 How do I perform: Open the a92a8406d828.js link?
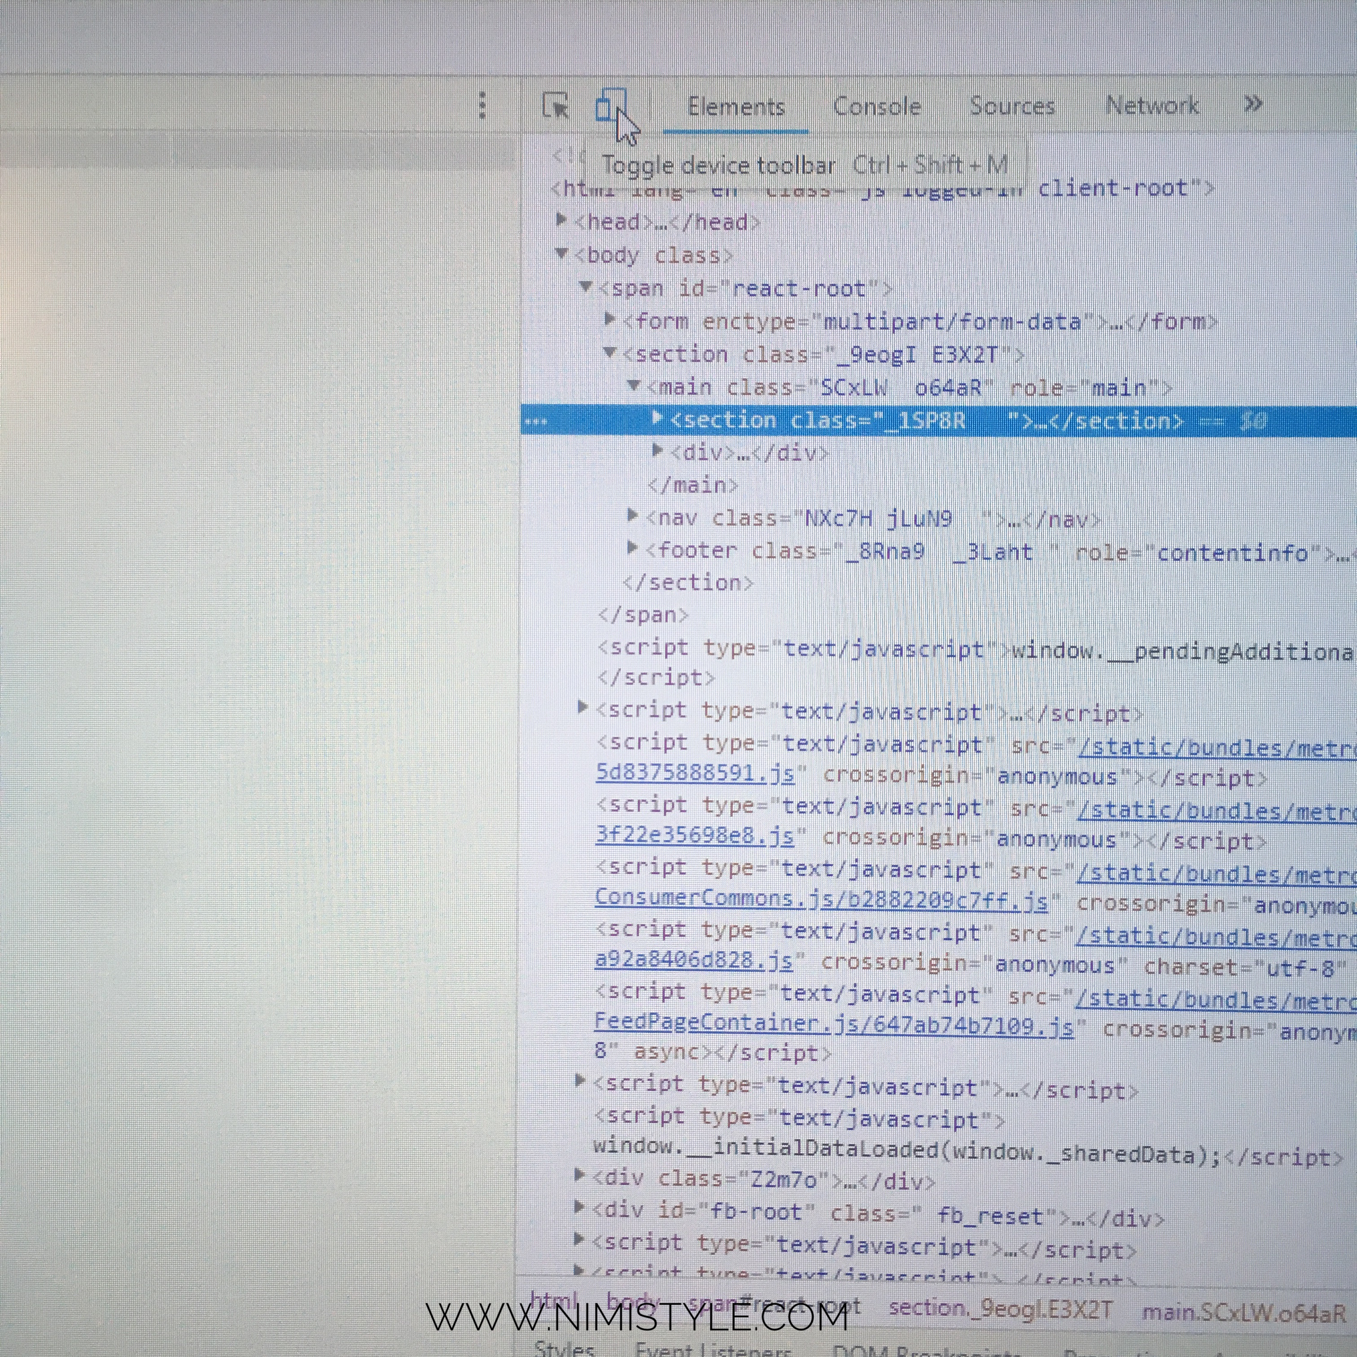[x=694, y=960]
